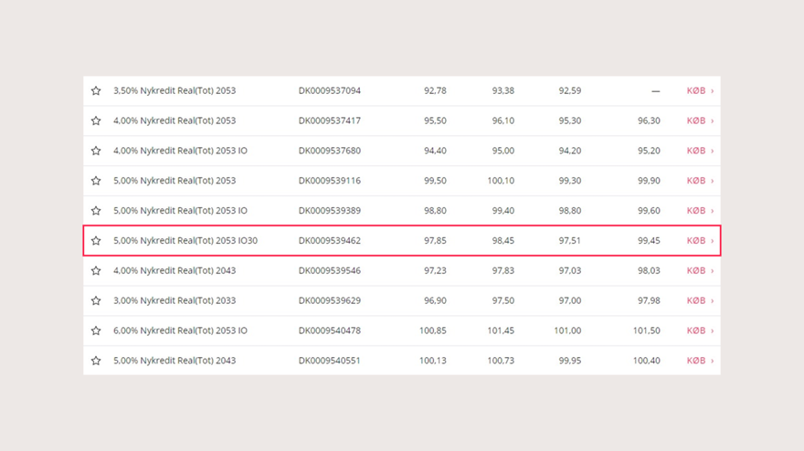Click ISIN code DK0009540551
Screen dimensions: 804x451
[330, 361]
